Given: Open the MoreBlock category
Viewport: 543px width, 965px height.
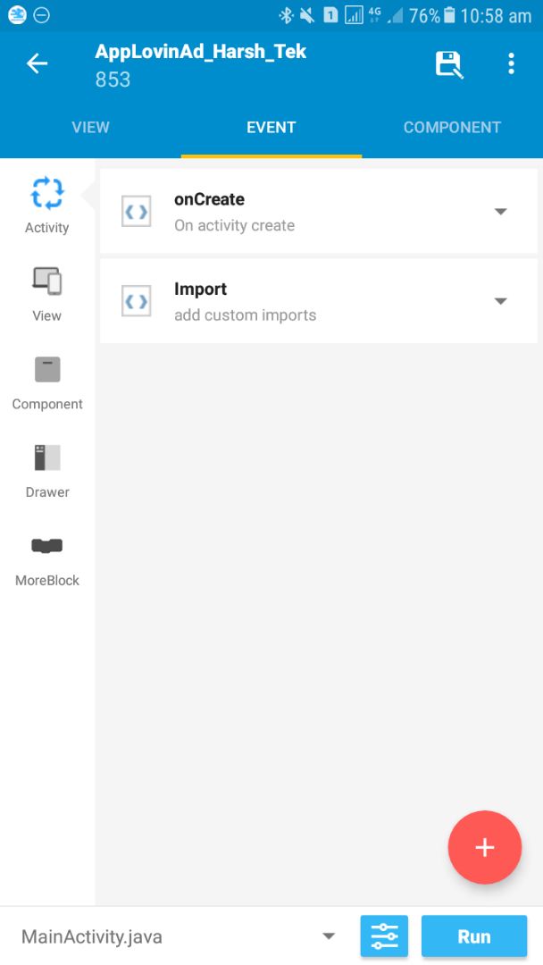Looking at the screenshot, I should click(x=47, y=559).
